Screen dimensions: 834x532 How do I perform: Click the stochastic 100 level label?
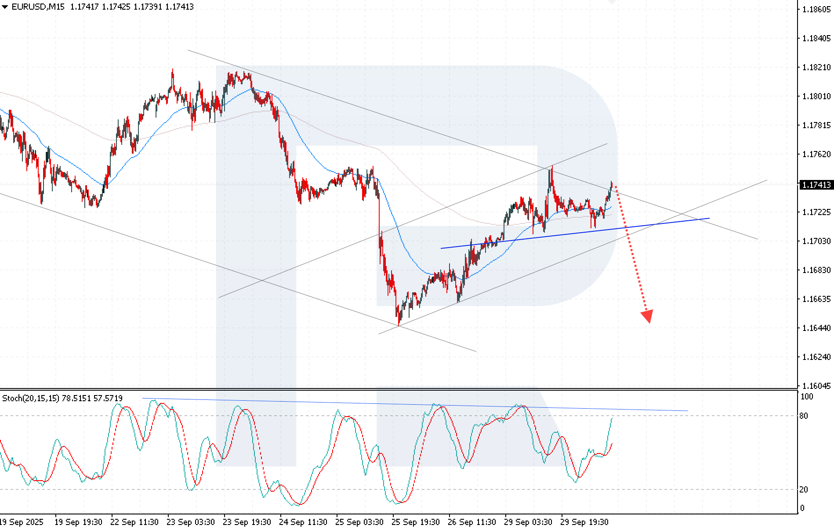807,397
